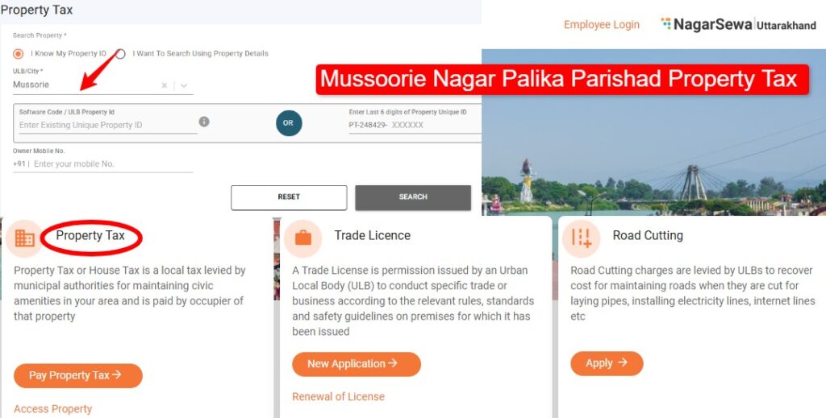The width and height of the screenshot is (826, 418).
Task: Click Apply for Road Cutting
Action: (607, 363)
